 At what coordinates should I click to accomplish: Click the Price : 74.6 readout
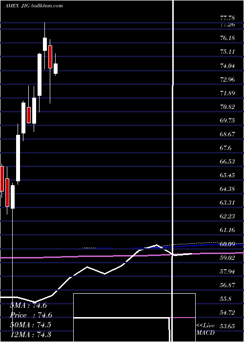[x=31, y=315]
